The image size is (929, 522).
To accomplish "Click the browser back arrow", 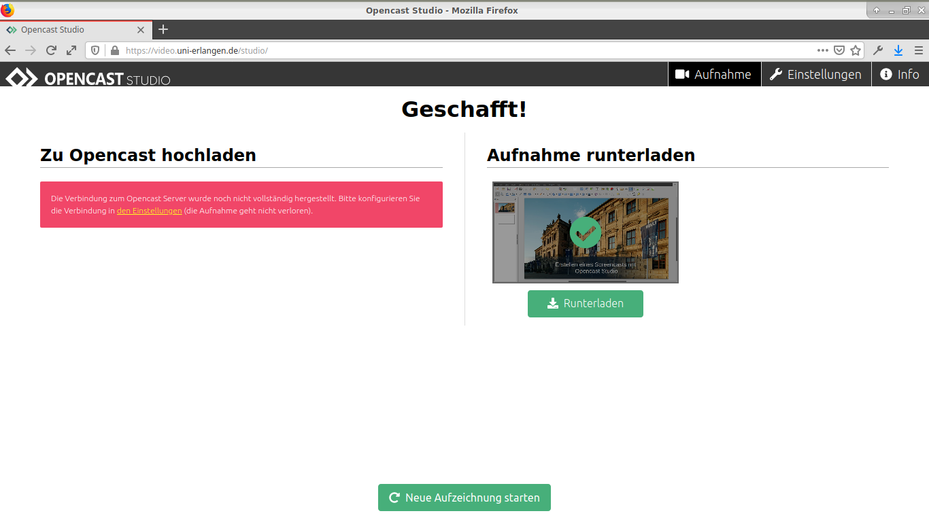I will 10,50.
